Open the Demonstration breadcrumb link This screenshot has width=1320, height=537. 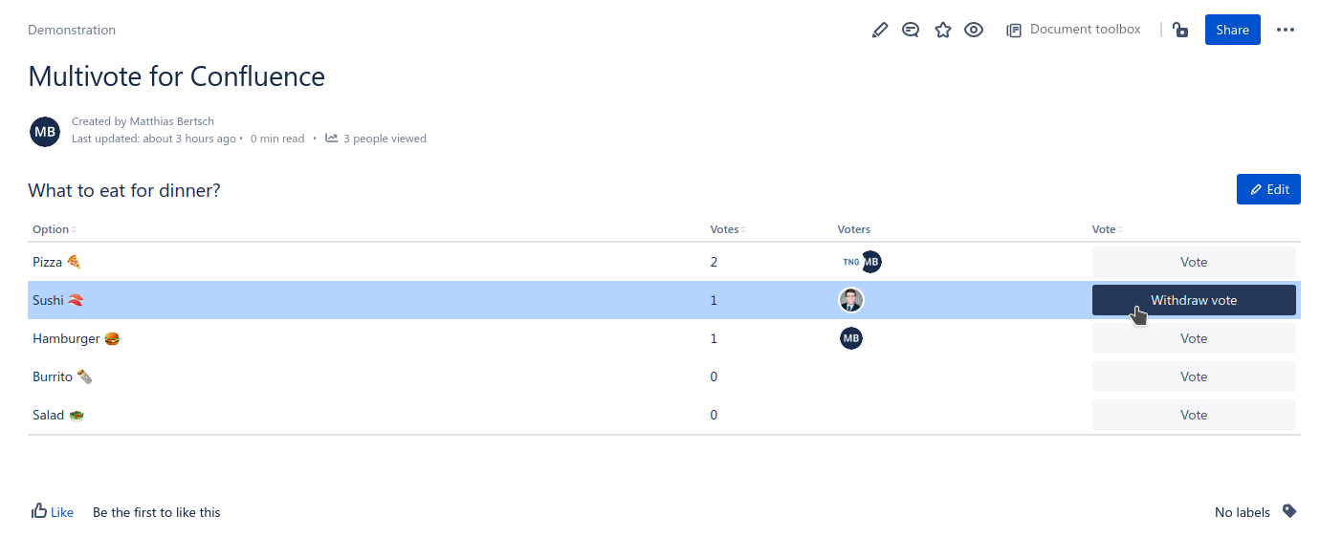(x=72, y=30)
